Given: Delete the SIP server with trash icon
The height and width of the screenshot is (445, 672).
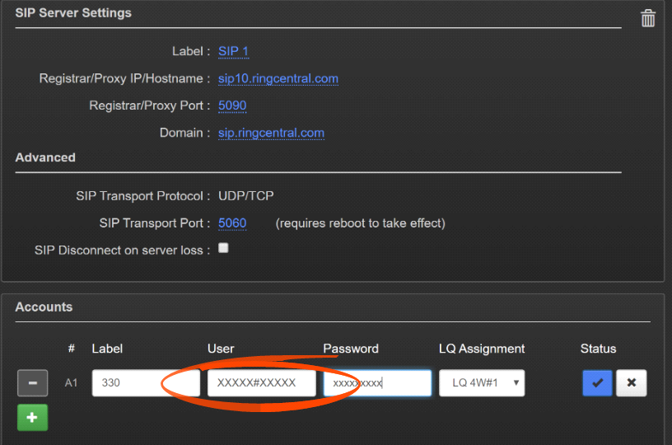Looking at the screenshot, I should [648, 18].
